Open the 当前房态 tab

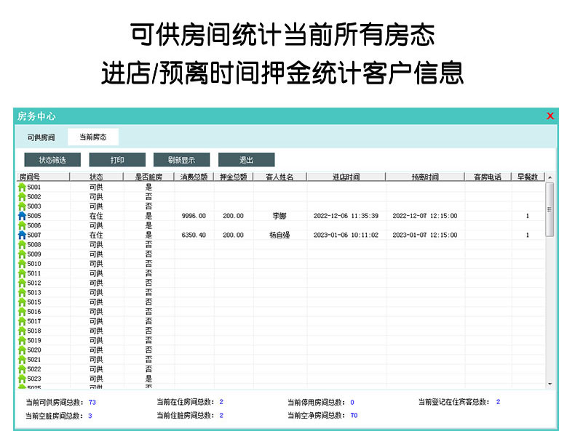93,137
